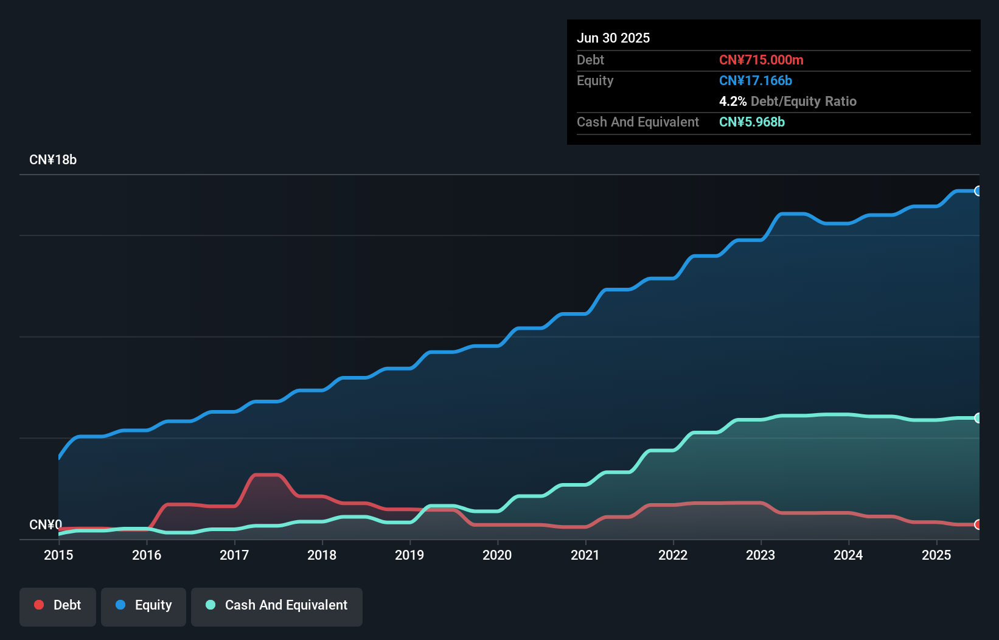Select the red Debt legend dot
This screenshot has height=640, width=999.
pos(38,605)
